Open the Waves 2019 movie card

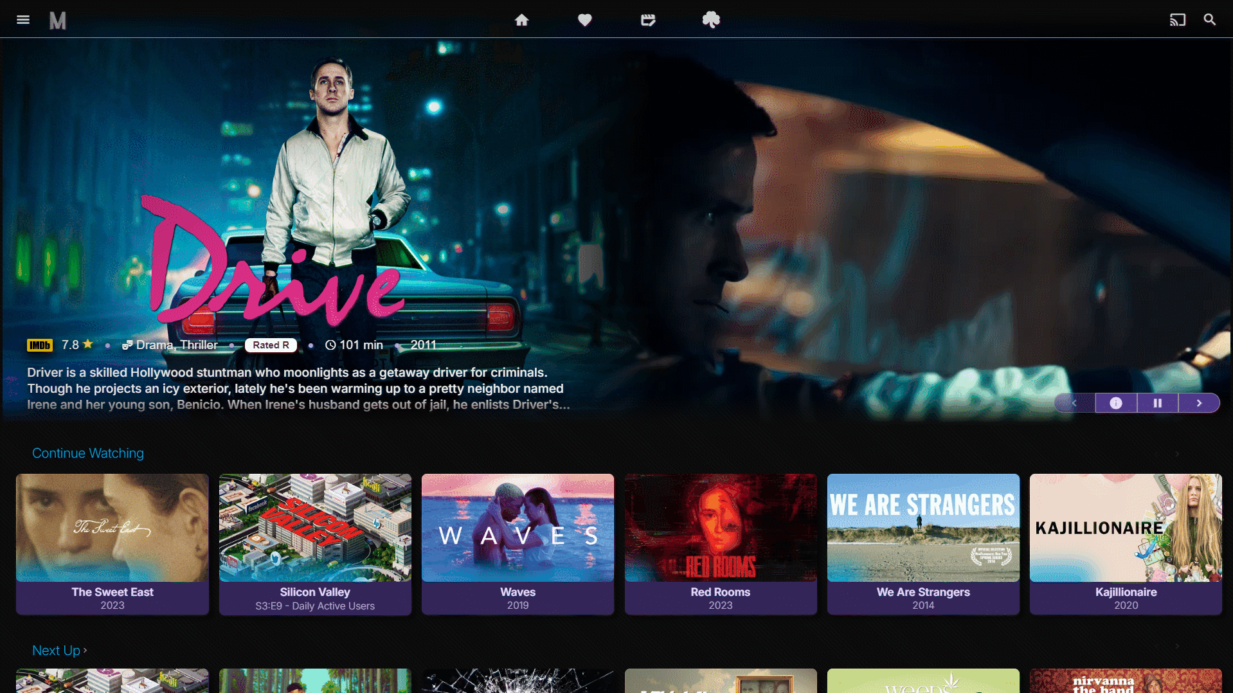(x=517, y=544)
